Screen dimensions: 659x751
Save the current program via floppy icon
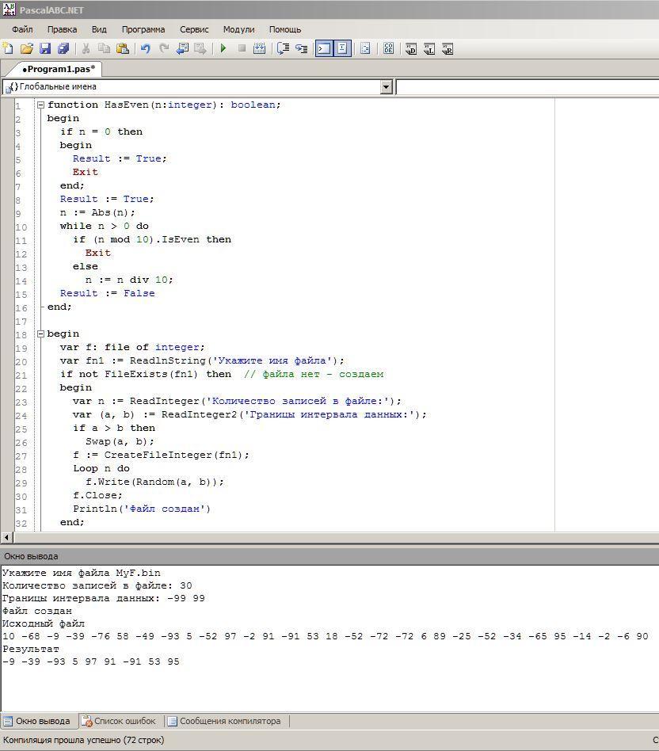click(x=45, y=48)
